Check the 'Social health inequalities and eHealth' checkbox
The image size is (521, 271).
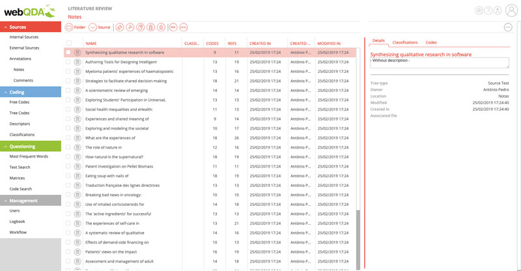click(x=68, y=109)
